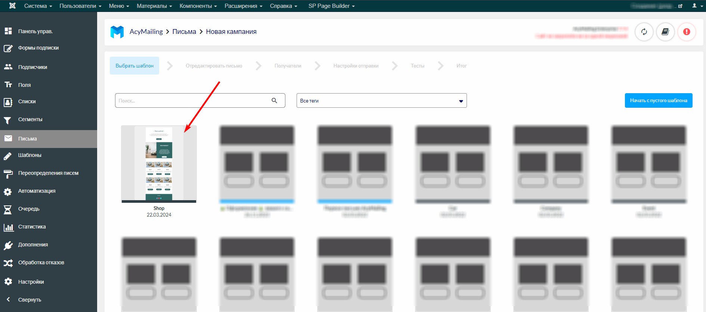Open Очередь in the sidebar
706x312 pixels.
[29, 209]
